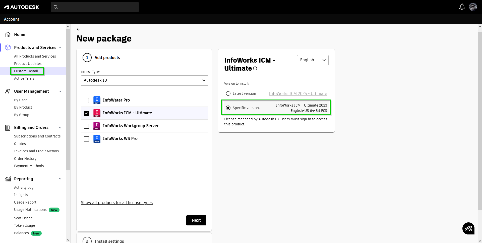Go to Product Updates
The height and width of the screenshot is (243, 482).
coord(28,64)
